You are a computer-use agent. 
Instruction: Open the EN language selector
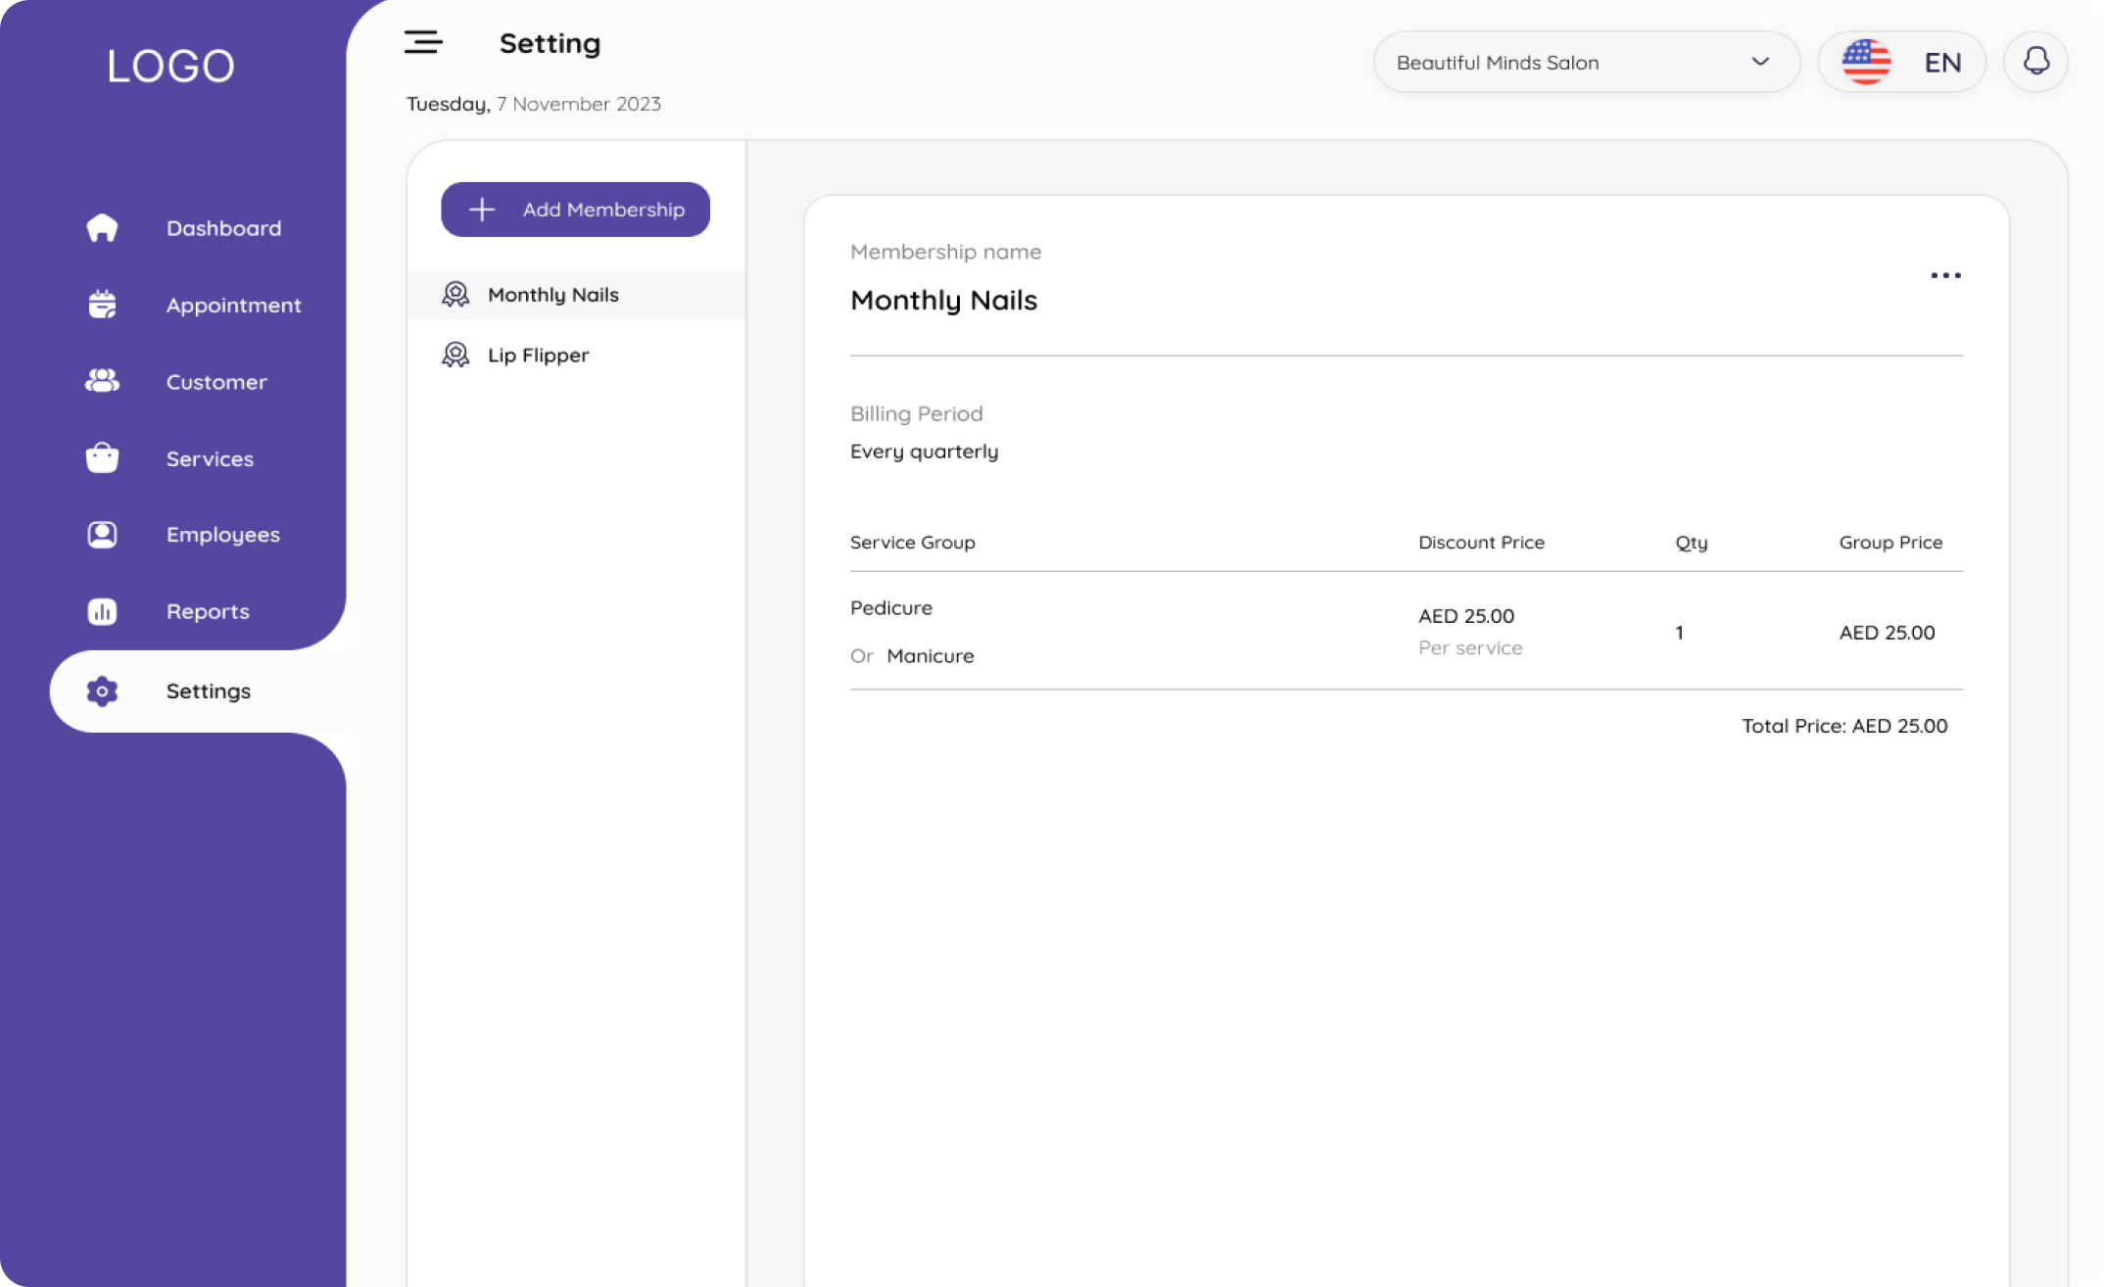1941,63
